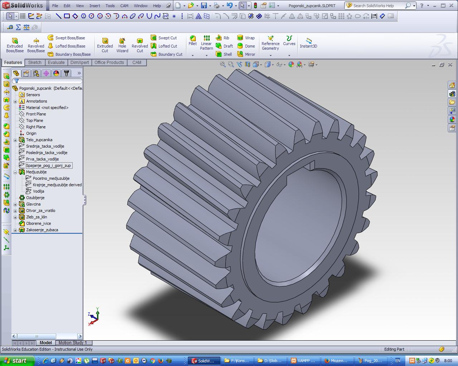Switch to the Sketch tab
458x366 pixels.
point(35,63)
